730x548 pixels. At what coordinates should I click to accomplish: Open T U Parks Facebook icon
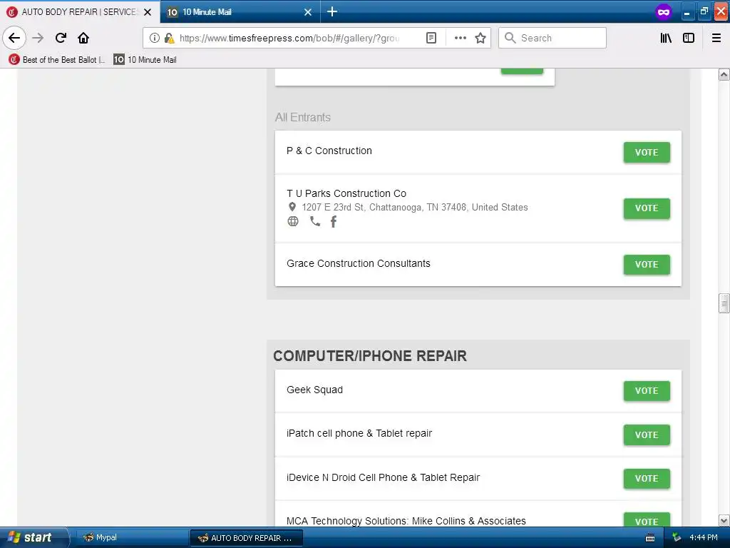[334, 221]
